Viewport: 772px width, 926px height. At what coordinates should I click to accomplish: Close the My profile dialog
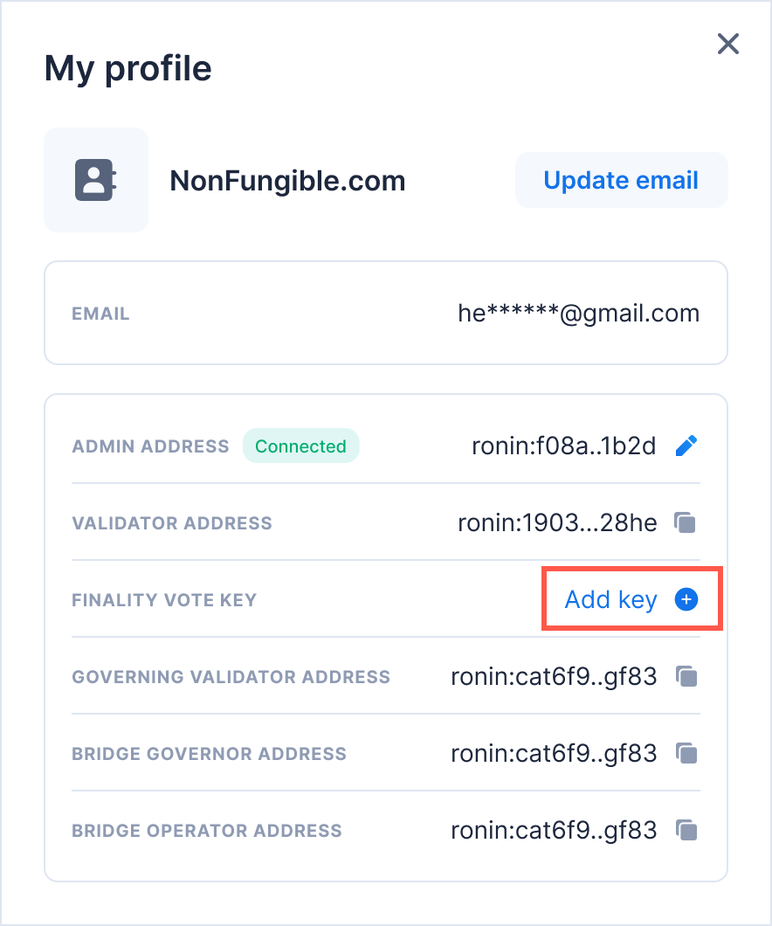728,44
